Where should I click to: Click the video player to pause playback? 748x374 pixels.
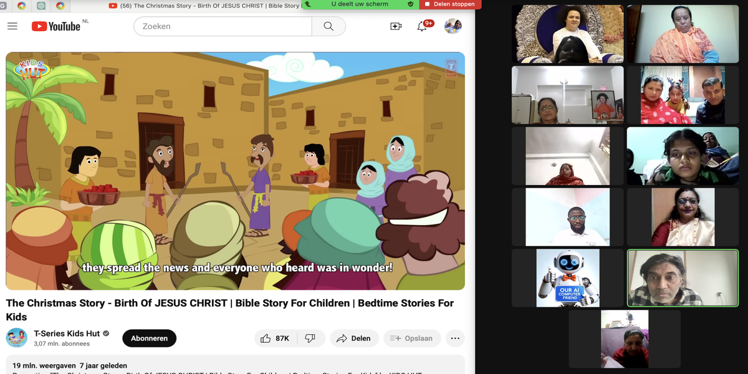coord(236,171)
